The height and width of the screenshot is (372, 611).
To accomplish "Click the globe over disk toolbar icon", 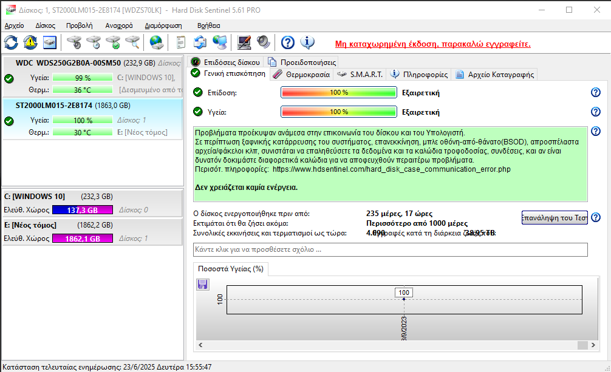I will 157,42.
